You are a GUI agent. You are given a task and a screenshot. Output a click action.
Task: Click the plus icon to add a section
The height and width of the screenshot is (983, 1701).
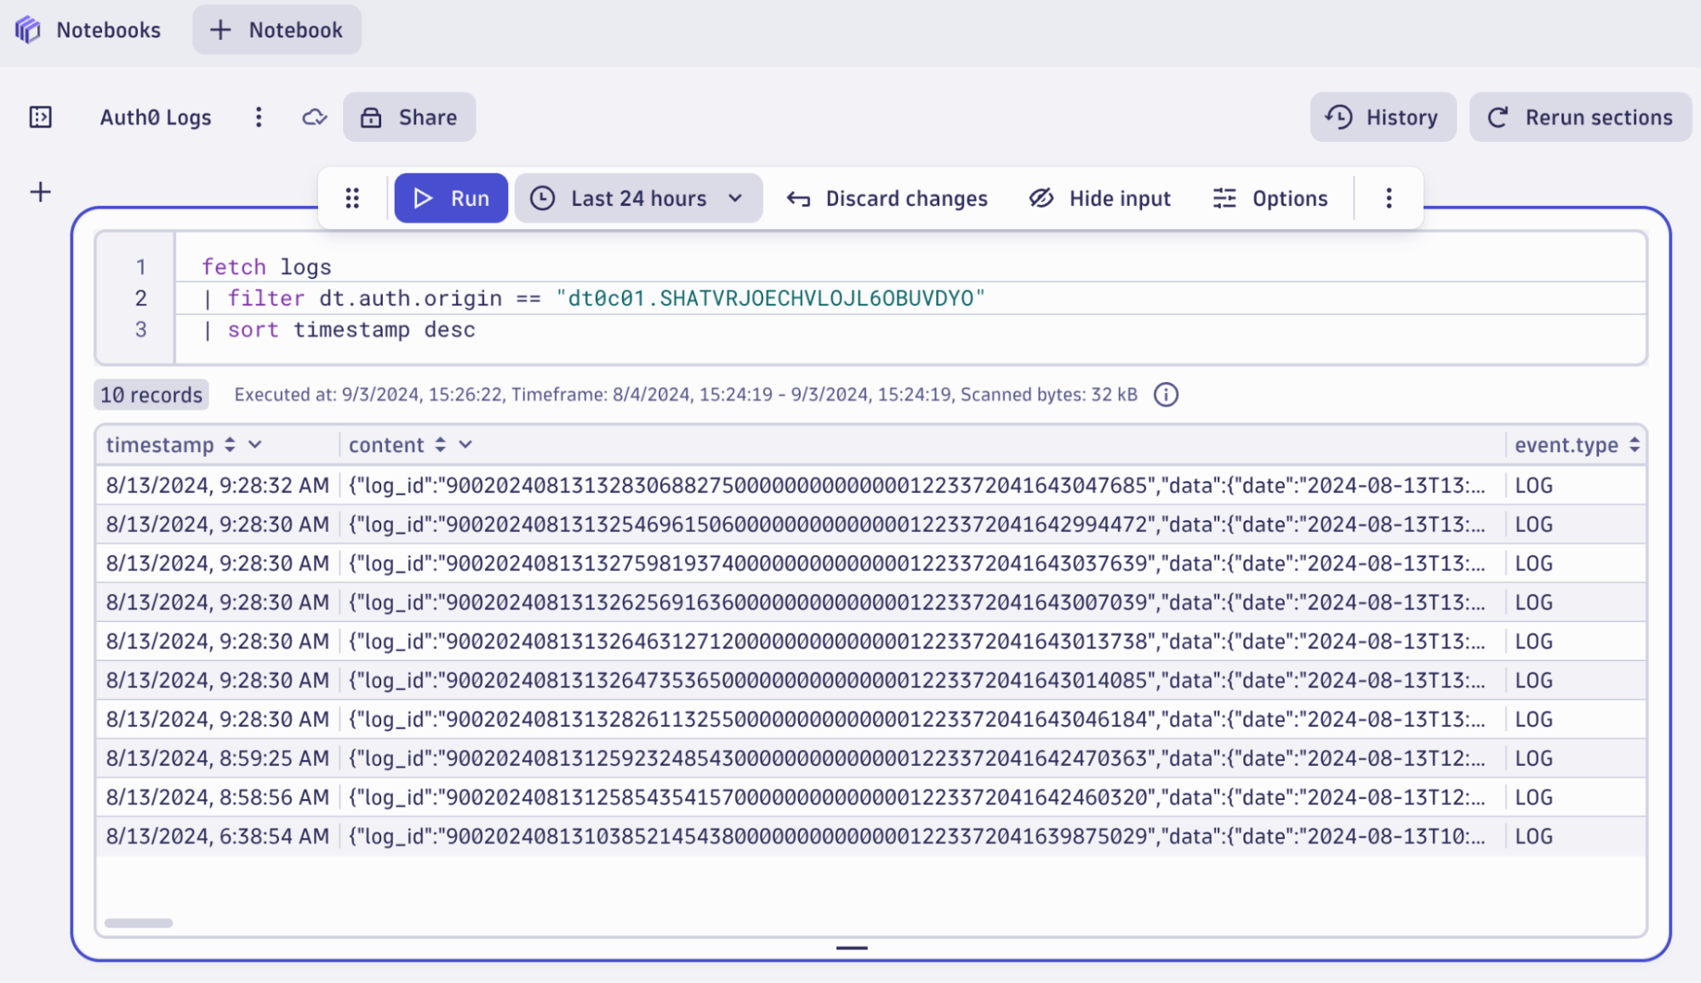[x=39, y=191]
